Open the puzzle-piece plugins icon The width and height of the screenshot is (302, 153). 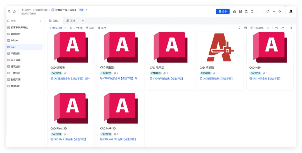[246, 11]
